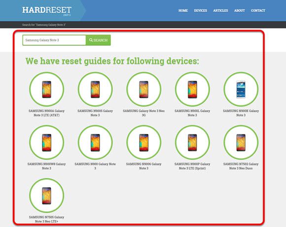286x227 pixels.
Task: Select the N900P Galaxy Note 3 LTE (Sprint) image
Action: [x=192, y=142]
